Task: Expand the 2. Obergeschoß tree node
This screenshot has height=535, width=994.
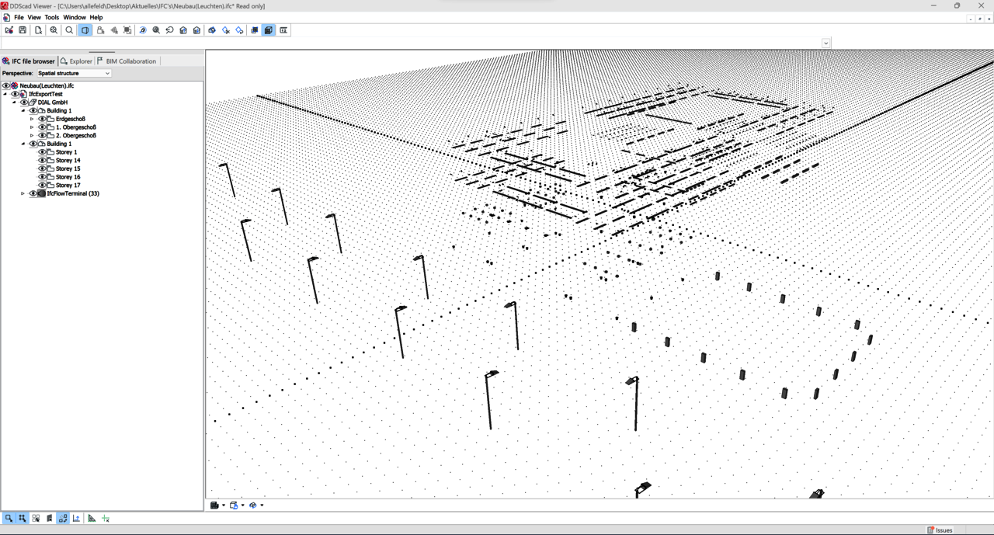Action: 32,136
